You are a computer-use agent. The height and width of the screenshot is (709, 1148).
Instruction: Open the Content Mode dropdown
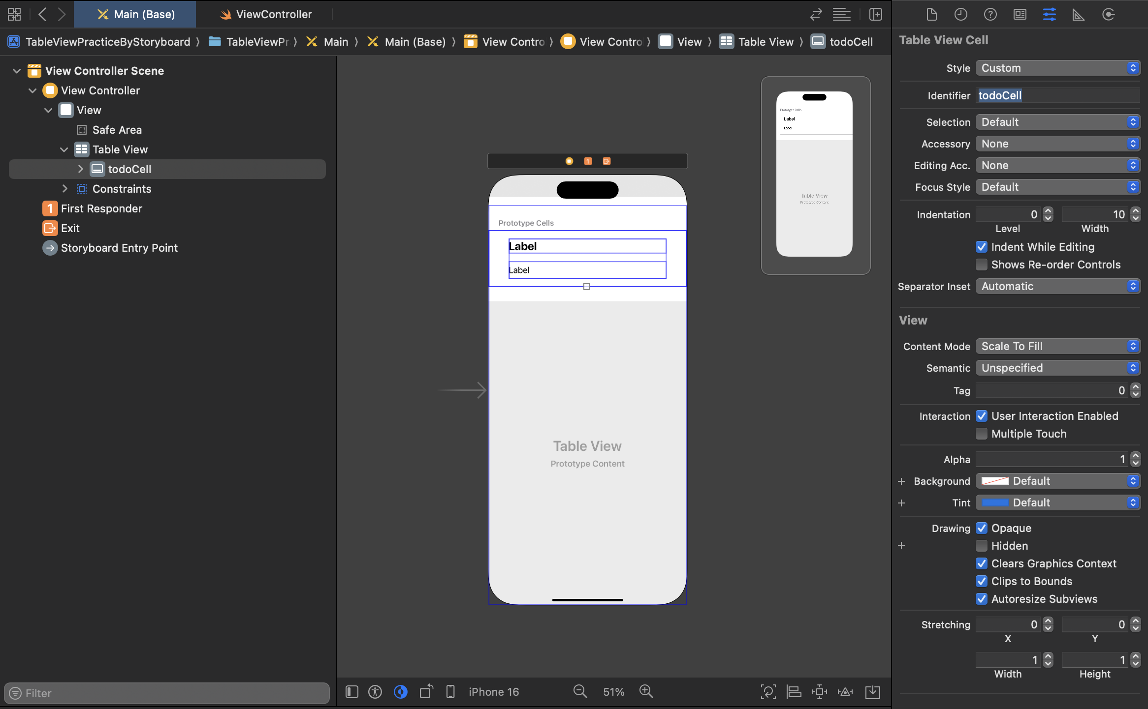[x=1057, y=346]
